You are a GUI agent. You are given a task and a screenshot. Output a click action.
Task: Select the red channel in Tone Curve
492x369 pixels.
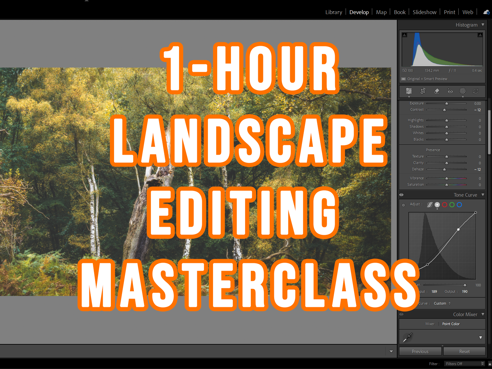(444, 205)
